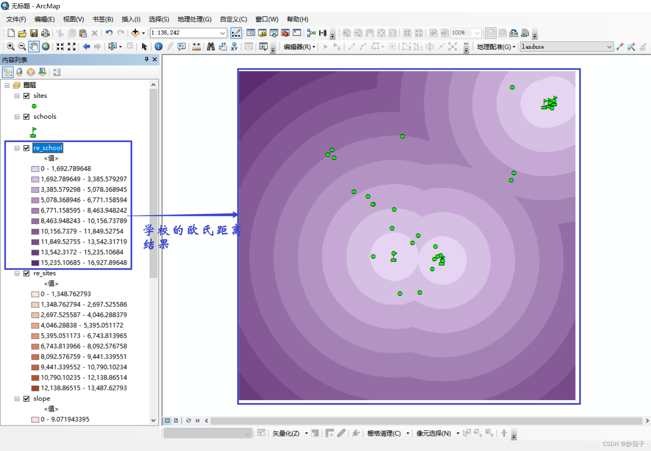Uncheck the re_sites layer checkbox
This screenshot has height=451, width=651.
tap(26, 273)
